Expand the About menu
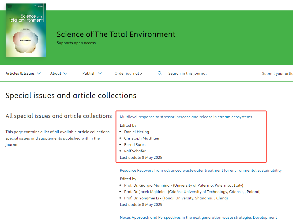293x220 pixels. pyautogui.click(x=59, y=73)
